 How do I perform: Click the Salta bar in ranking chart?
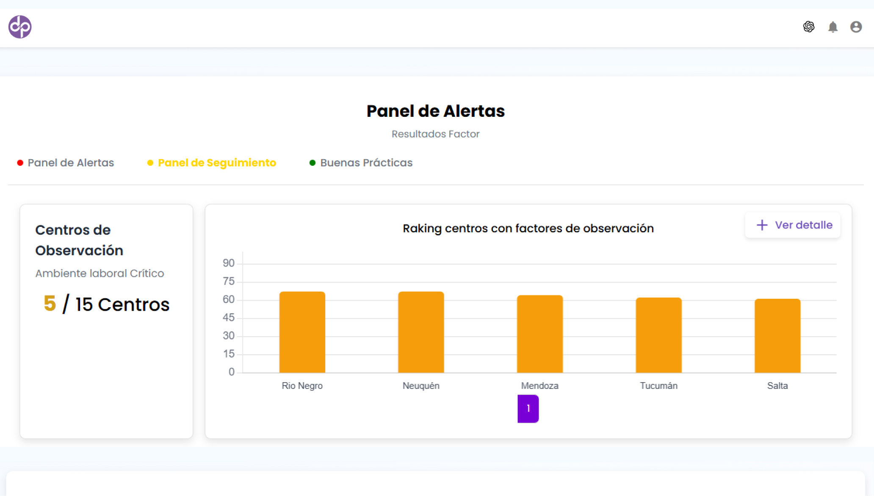pos(777,336)
